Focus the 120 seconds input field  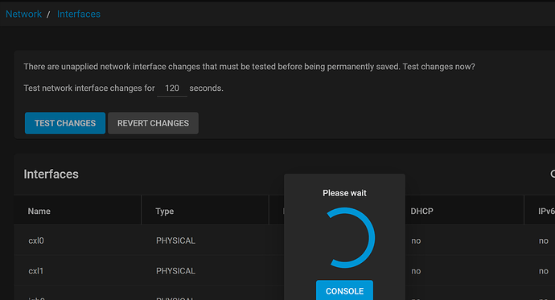pyautogui.click(x=172, y=88)
